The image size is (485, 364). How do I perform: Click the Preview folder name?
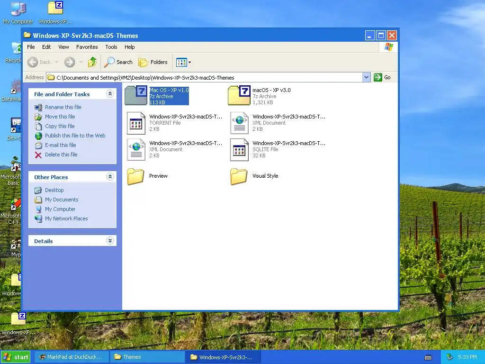click(158, 176)
